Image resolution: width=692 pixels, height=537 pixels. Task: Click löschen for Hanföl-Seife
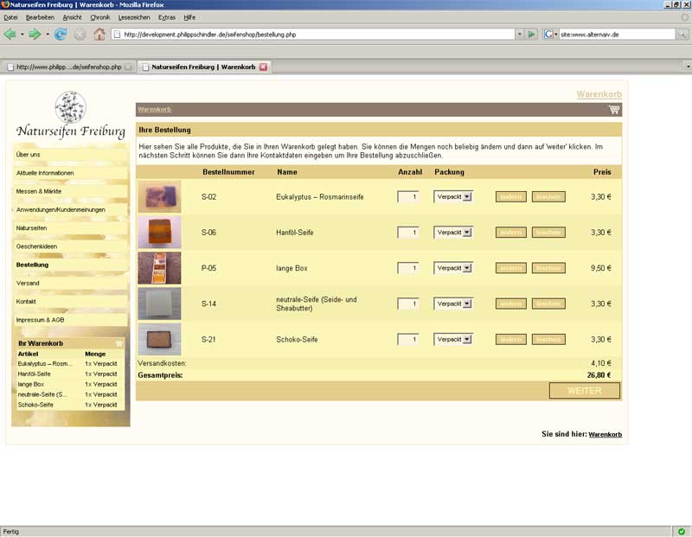548,233
